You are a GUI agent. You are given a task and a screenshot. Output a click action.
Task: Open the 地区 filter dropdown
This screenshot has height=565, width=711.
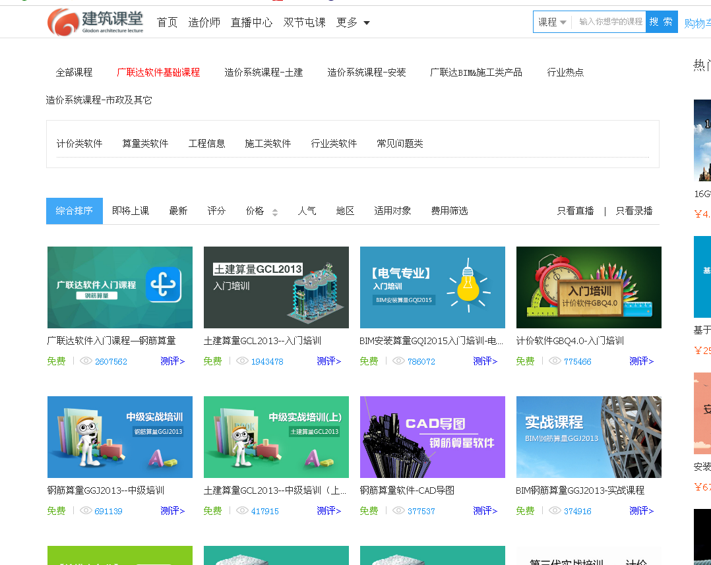pos(345,211)
